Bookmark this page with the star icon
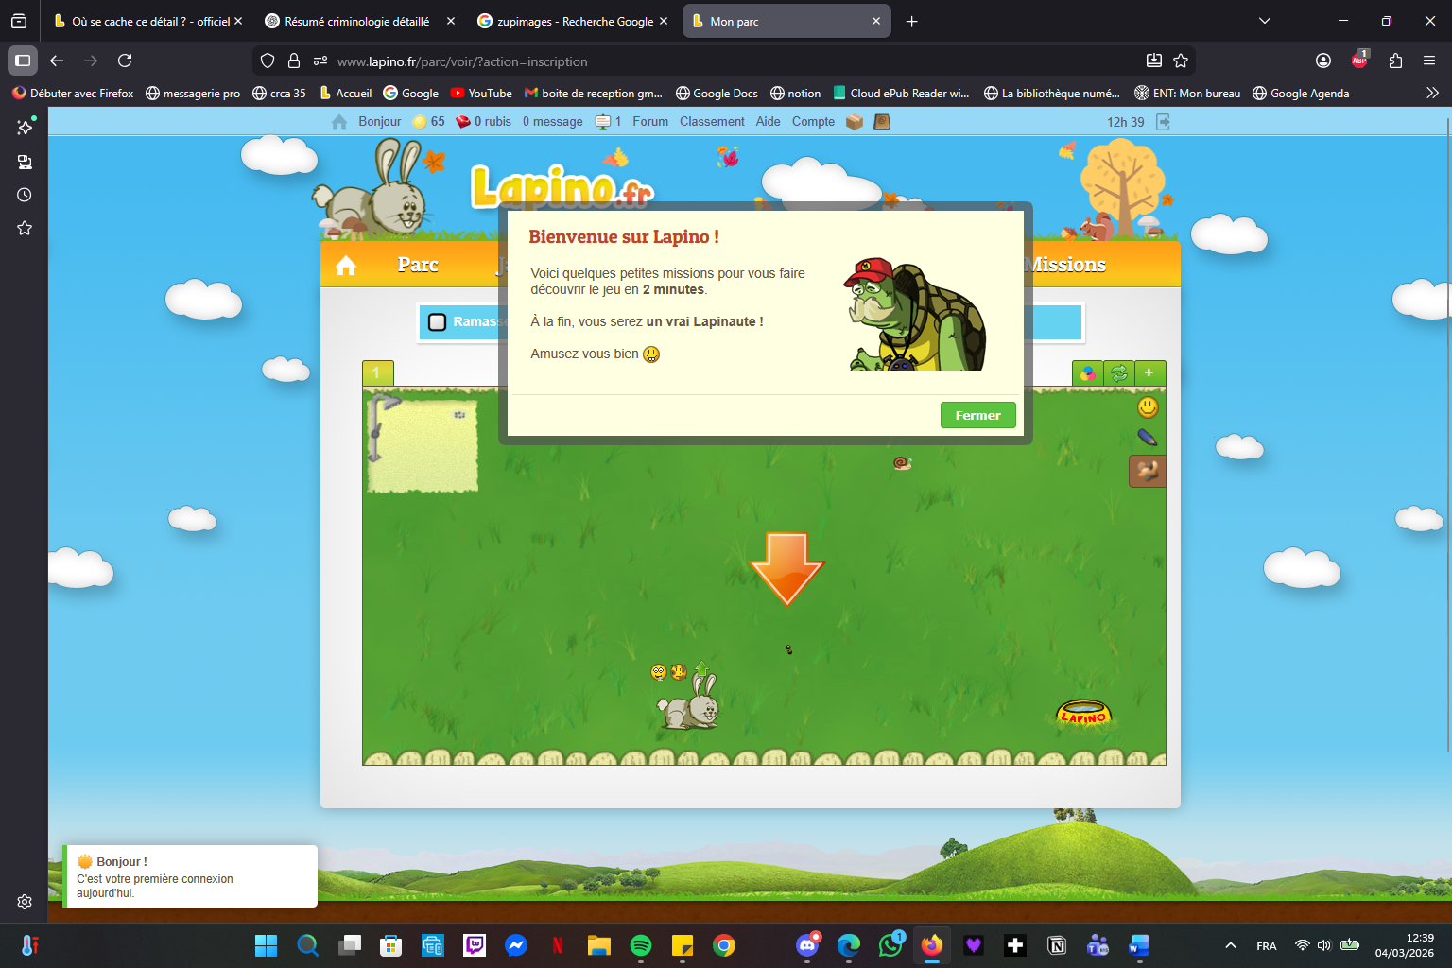Screen dimensions: 1452x968 click(x=1181, y=60)
